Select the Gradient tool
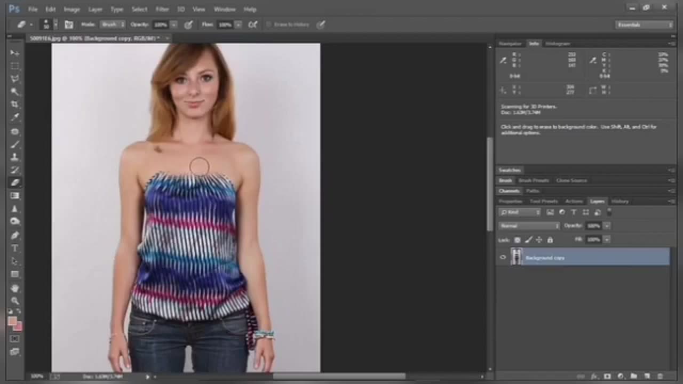This screenshot has height=384, width=683. (15, 196)
